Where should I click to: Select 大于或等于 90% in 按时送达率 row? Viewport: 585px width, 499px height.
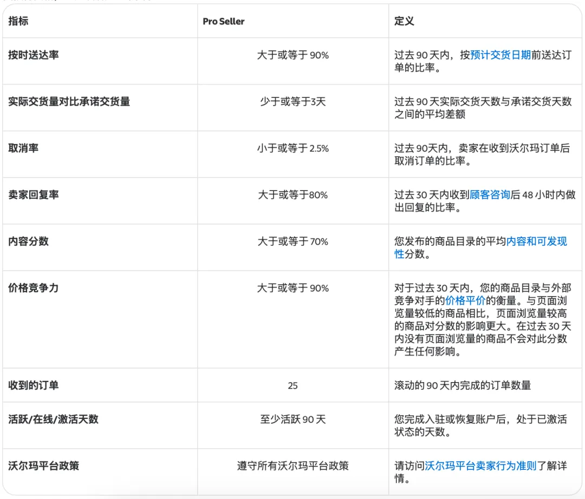(293, 55)
